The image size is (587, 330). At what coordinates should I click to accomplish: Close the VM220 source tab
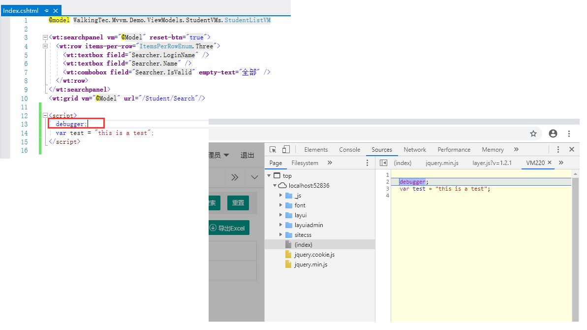click(549, 163)
